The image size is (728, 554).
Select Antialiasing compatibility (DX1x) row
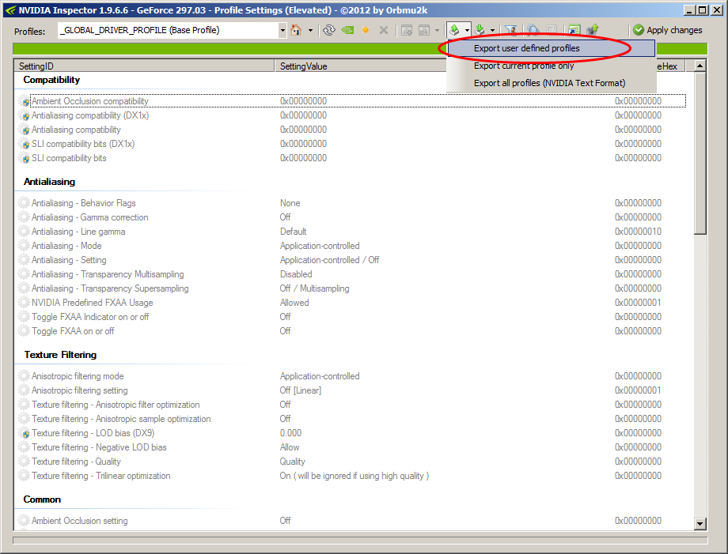pos(351,115)
